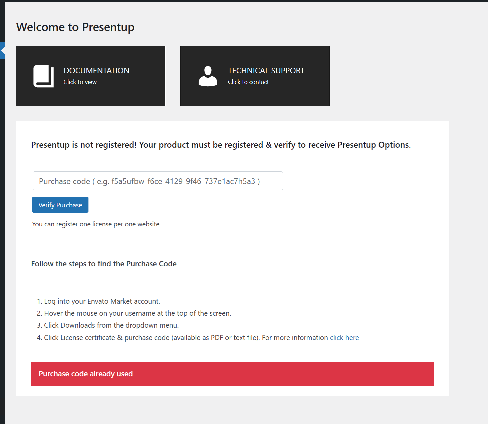Click the Documentation book icon
The height and width of the screenshot is (424, 488).
[43, 76]
